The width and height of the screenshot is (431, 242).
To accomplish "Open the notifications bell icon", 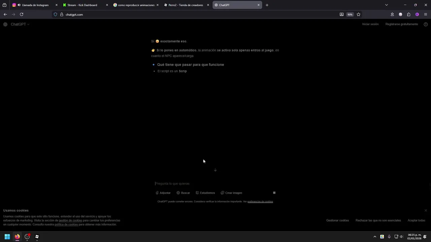I will [x=425, y=237].
